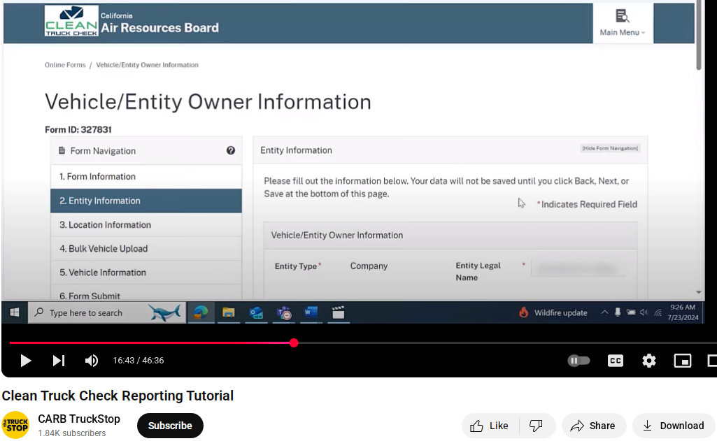Open Form Navigation help icon

pos(231,150)
